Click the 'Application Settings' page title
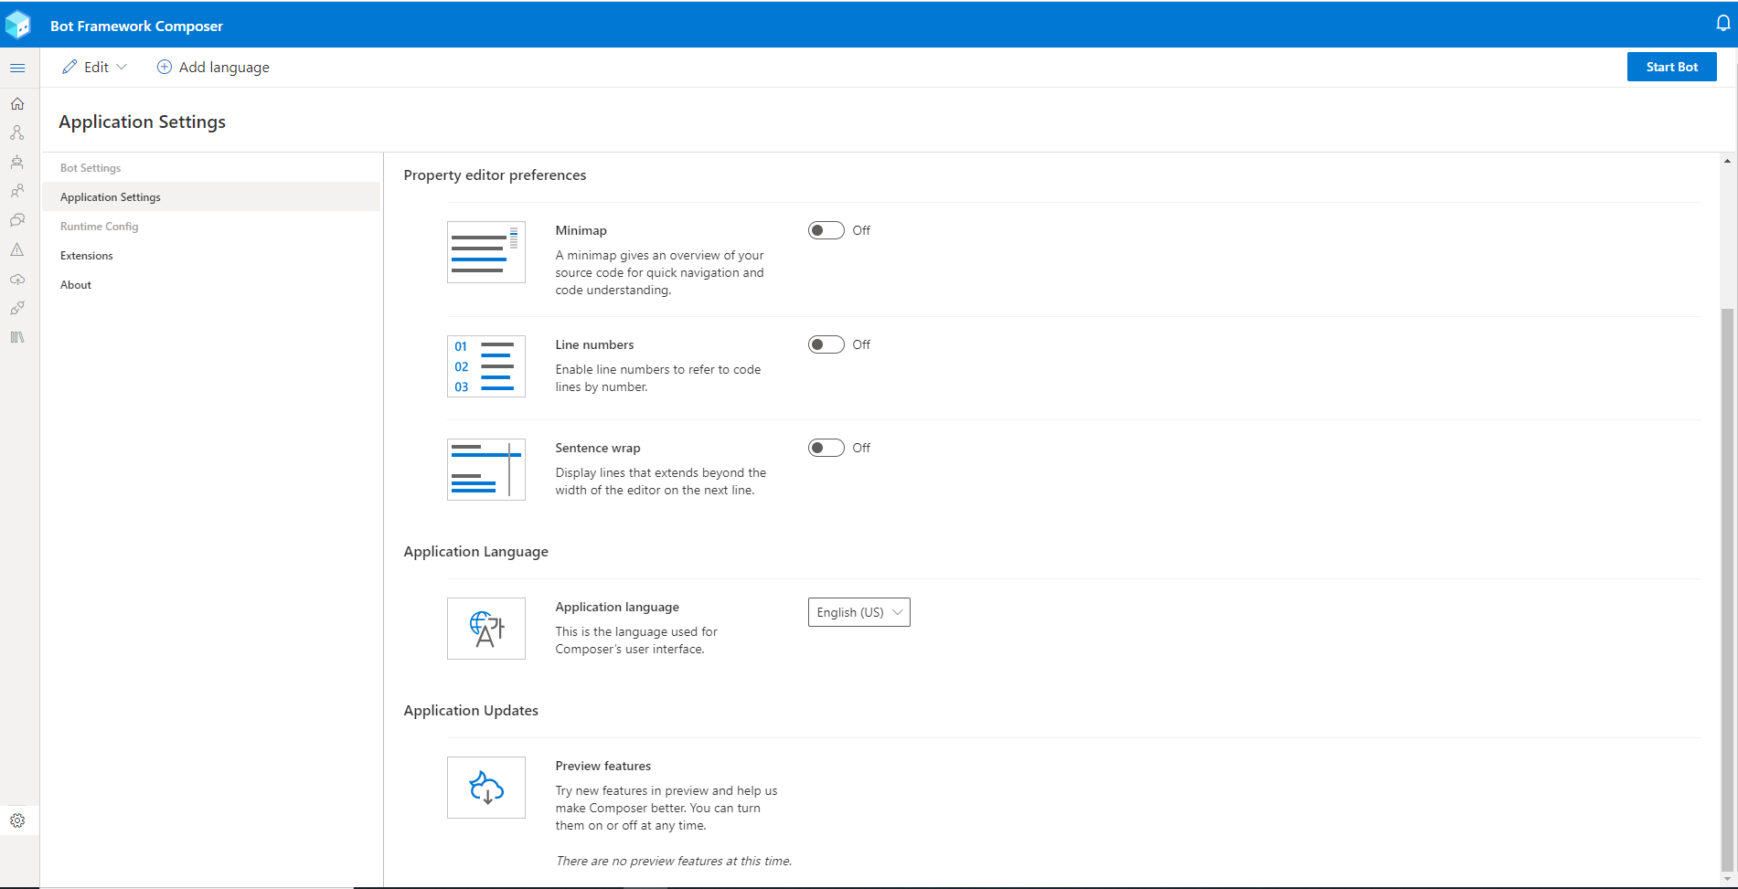The image size is (1738, 889). click(142, 122)
